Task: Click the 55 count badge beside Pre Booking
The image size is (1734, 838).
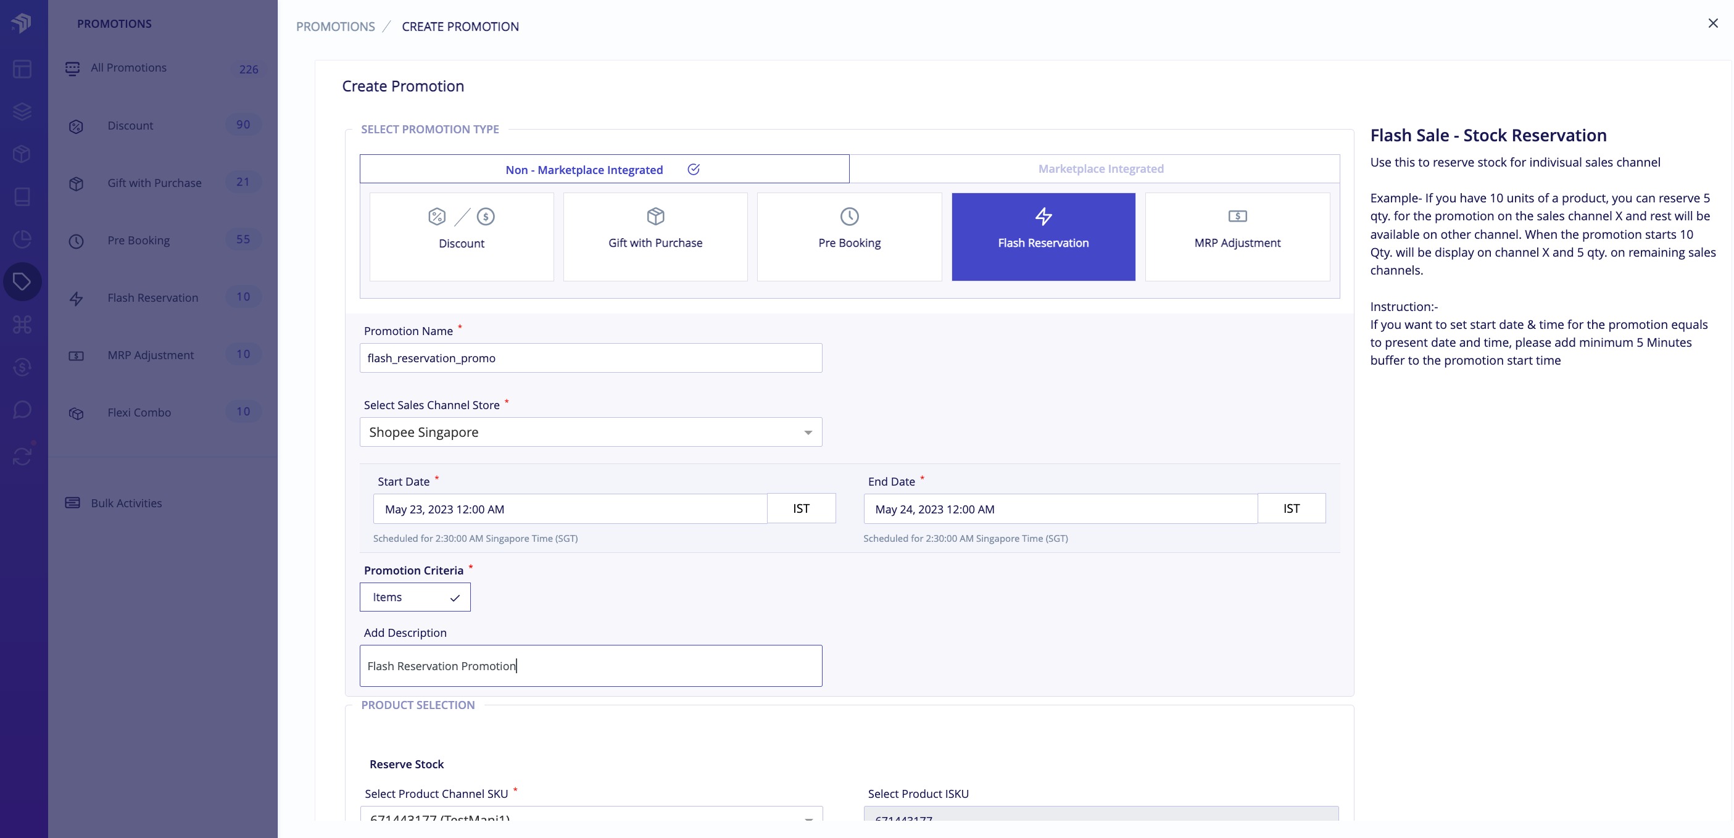Action: tap(243, 239)
